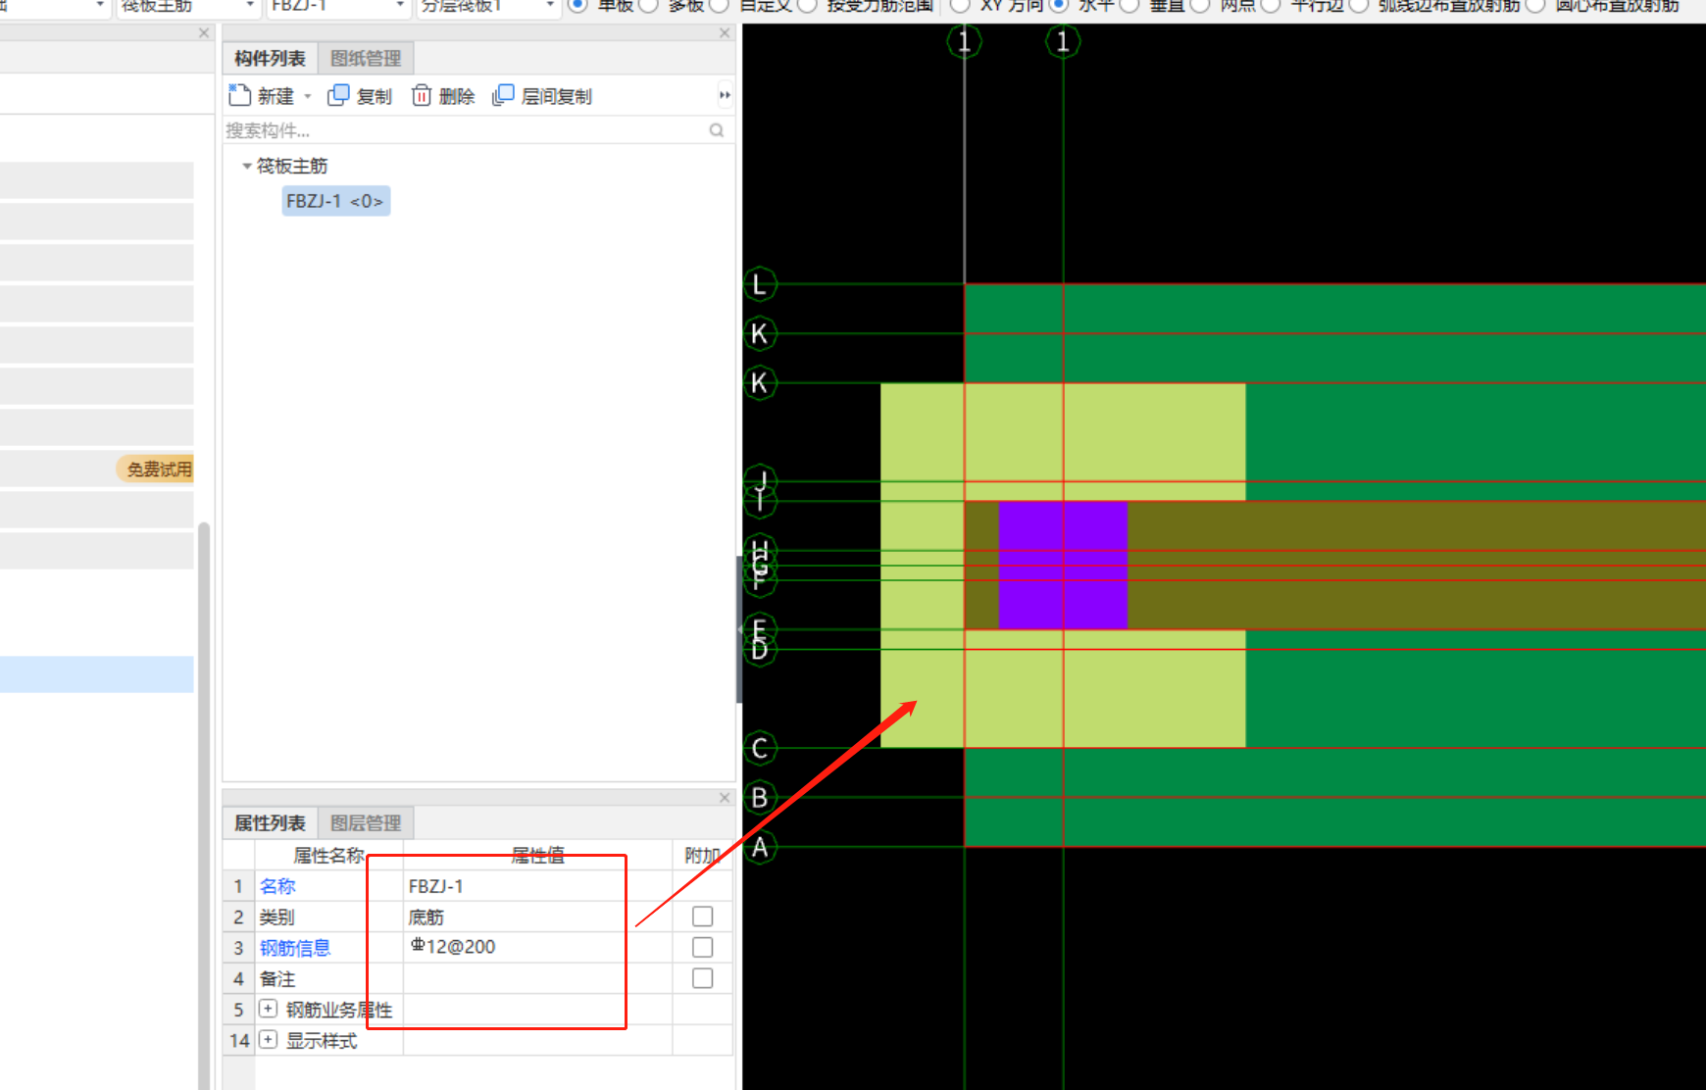The width and height of the screenshot is (1706, 1090).
Task: Close the left navigation panel
Action: [204, 32]
